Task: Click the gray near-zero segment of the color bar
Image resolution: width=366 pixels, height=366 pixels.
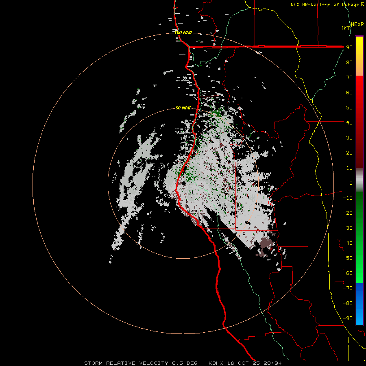Action: [x=359, y=180]
